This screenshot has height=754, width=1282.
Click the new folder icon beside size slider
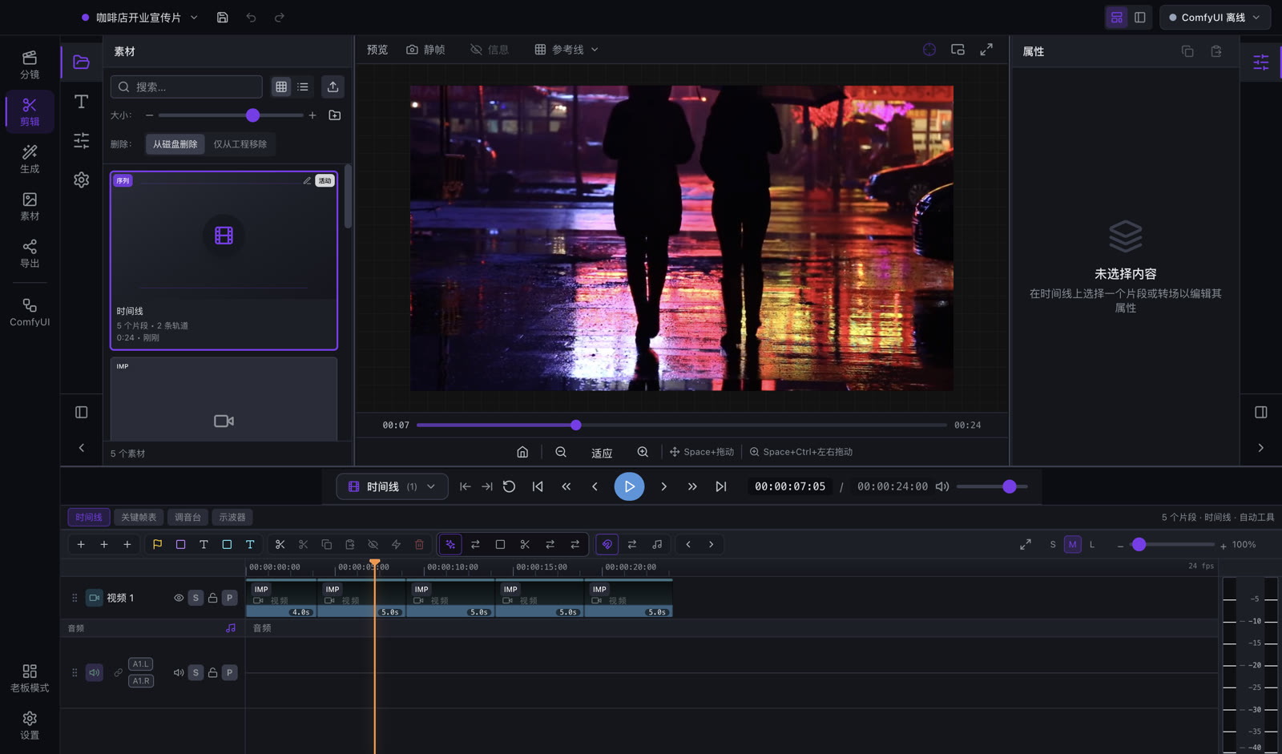pos(335,115)
